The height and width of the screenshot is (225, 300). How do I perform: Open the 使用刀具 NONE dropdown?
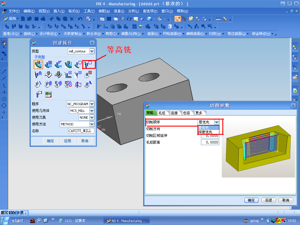point(92,117)
